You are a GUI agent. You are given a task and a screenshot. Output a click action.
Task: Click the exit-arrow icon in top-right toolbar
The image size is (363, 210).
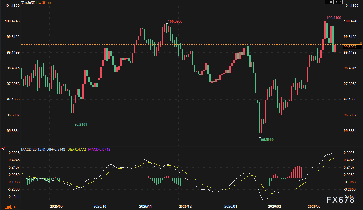[x=341, y=2]
